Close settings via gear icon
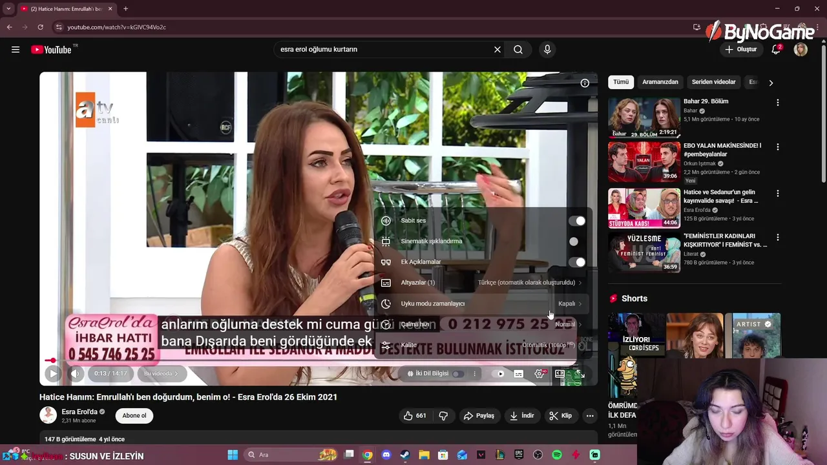The height and width of the screenshot is (465, 827). coord(539,373)
